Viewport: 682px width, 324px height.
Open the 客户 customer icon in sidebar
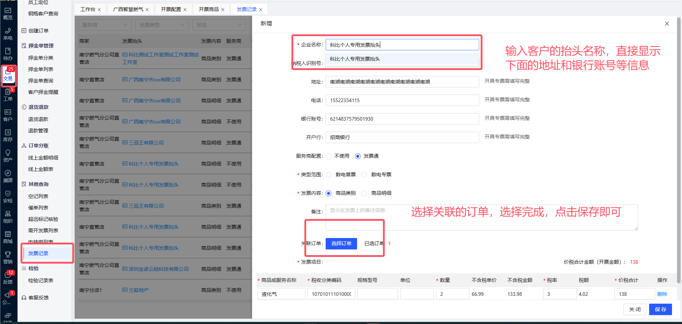pos(8,115)
